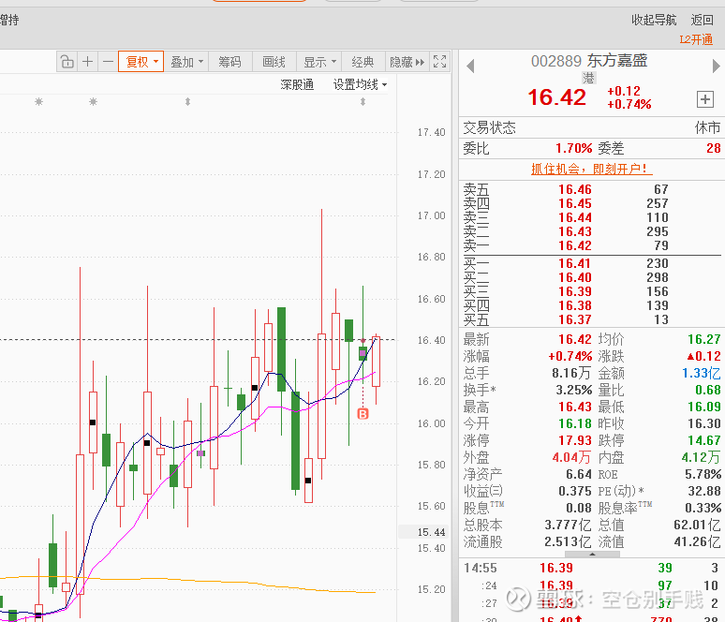Open the 复权 dropdown
This screenshot has height=622, width=725.
tap(141, 62)
